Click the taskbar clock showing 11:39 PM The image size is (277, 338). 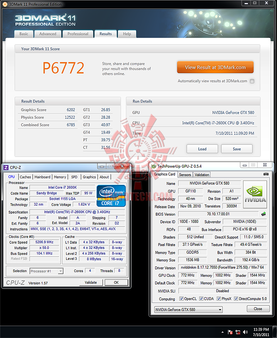point(261,332)
